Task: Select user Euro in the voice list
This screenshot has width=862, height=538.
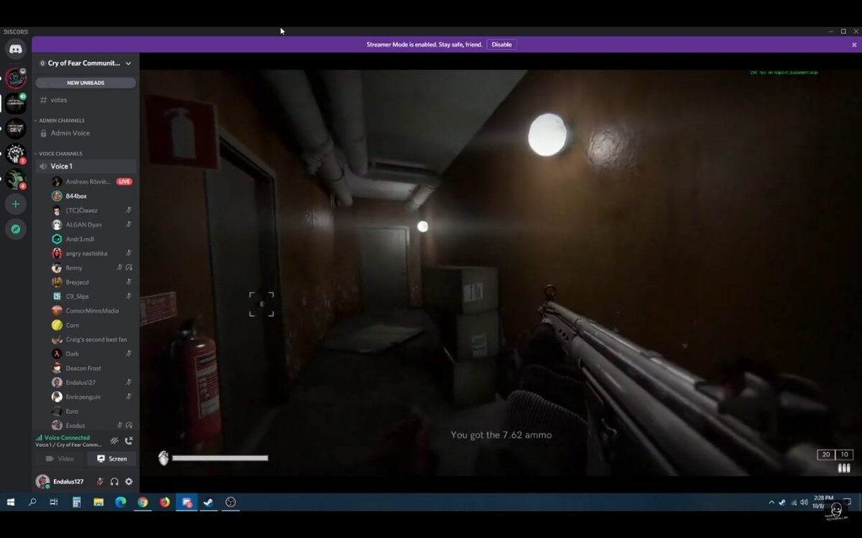Action: pyautogui.click(x=92, y=411)
